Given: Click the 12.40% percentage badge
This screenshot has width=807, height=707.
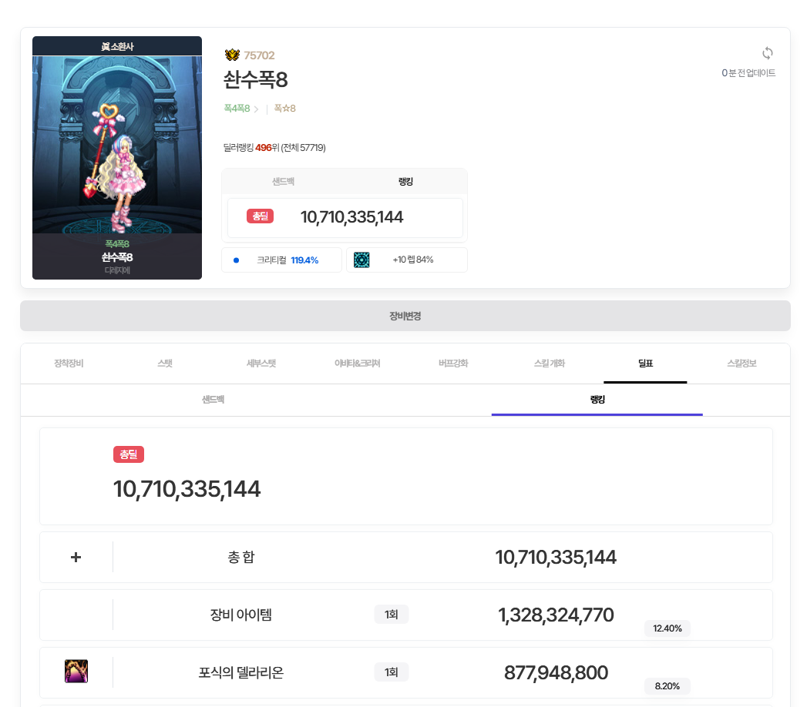Looking at the screenshot, I should (x=667, y=628).
